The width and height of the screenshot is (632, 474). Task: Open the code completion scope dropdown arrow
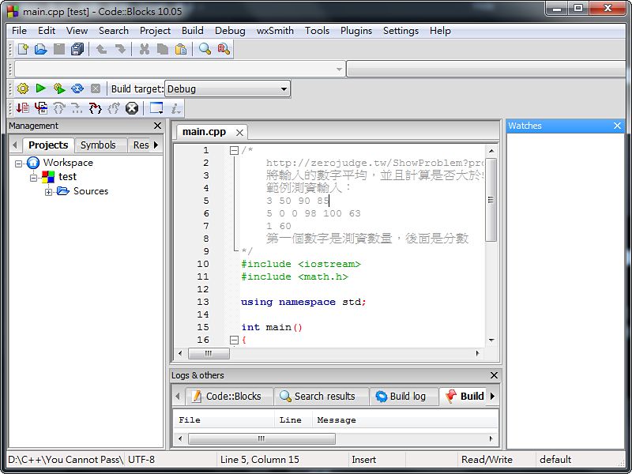tap(340, 70)
